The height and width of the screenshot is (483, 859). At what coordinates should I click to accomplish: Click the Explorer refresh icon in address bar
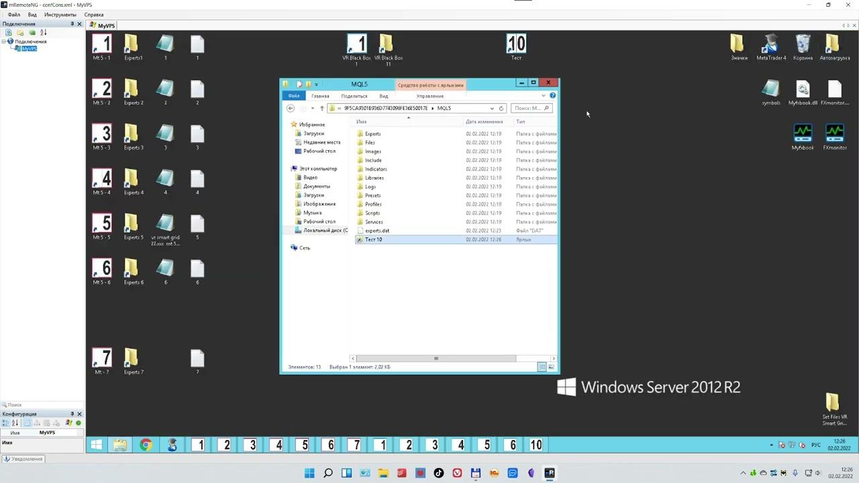[x=501, y=108]
